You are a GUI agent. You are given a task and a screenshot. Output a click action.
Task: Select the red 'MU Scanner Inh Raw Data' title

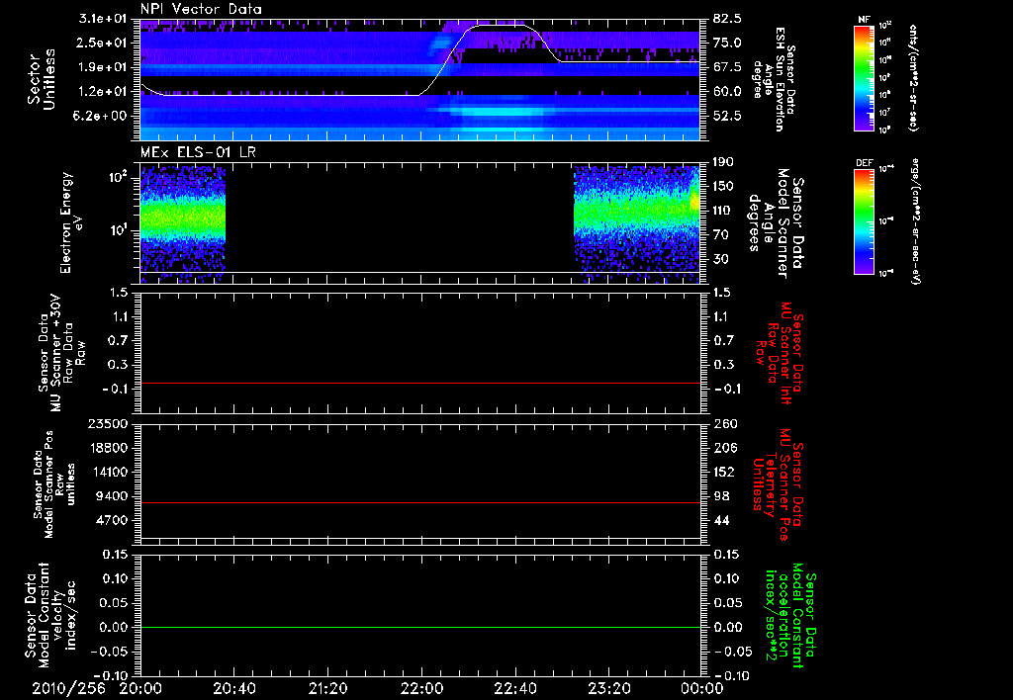(x=779, y=353)
